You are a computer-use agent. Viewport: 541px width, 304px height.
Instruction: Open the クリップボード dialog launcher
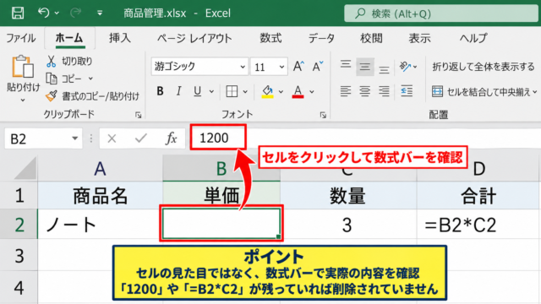pos(139,115)
